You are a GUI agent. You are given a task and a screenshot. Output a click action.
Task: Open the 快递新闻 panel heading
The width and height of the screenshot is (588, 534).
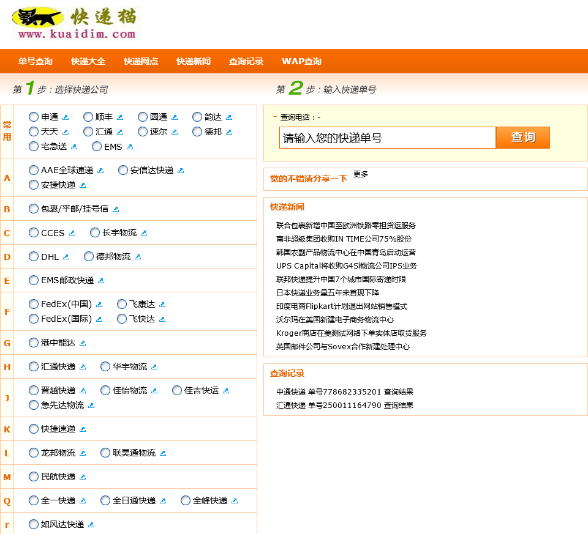[287, 207]
